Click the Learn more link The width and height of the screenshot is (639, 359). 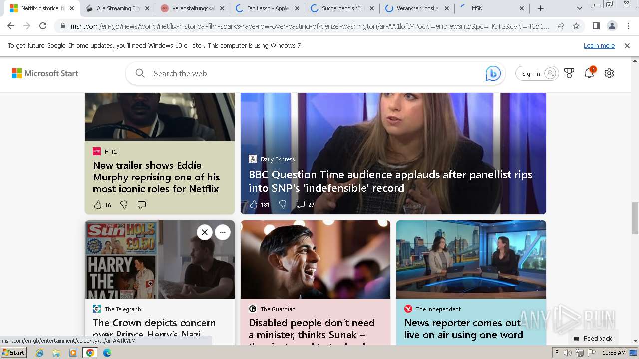click(x=599, y=46)
